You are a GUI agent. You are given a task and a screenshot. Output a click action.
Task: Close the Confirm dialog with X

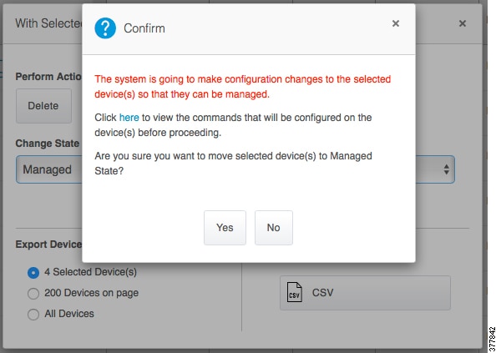point(396,23)
